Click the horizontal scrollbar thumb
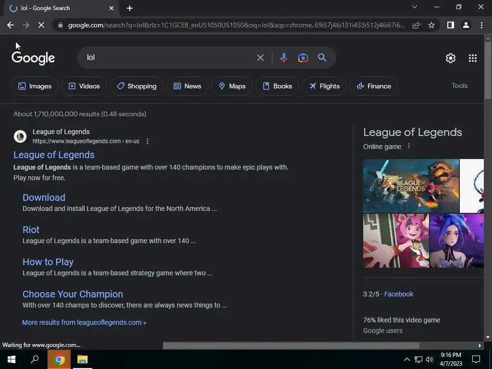 [291, 345]
